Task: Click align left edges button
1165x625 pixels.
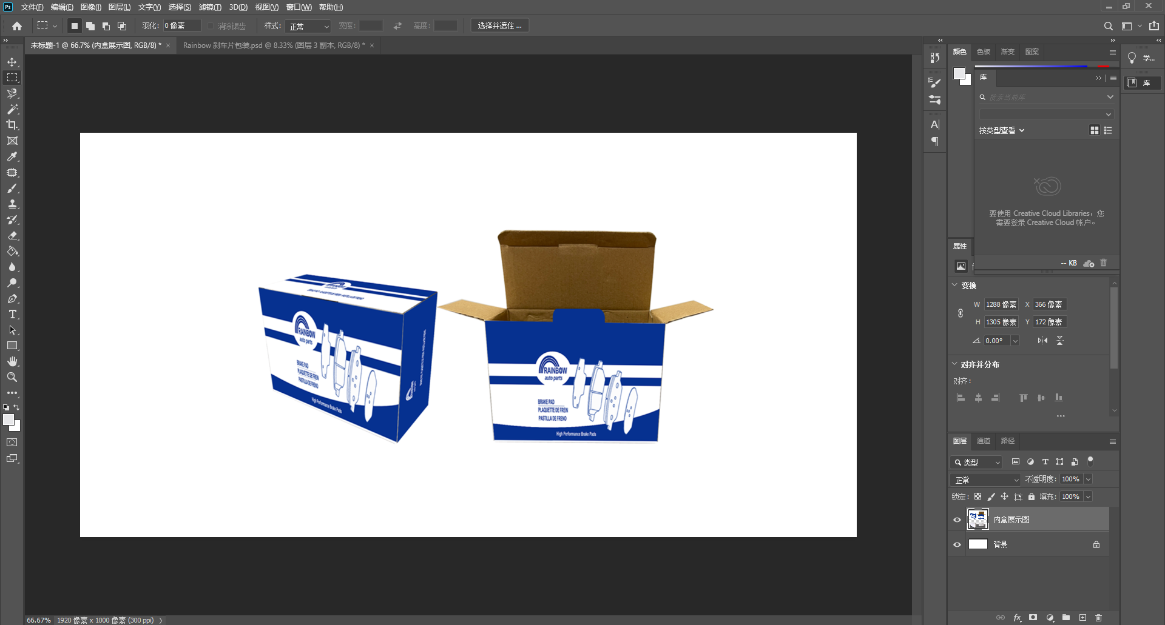Action: [961, 398]
